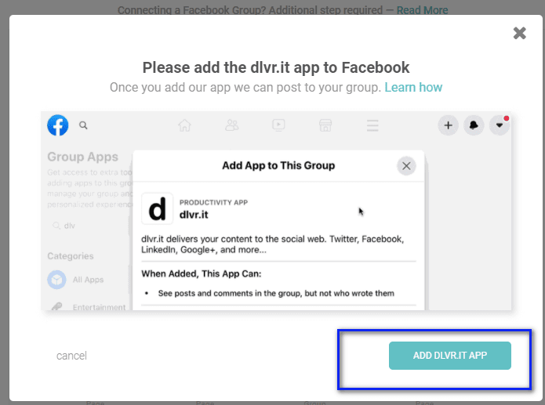Open the Facebook Friends icon
This screenshot has height=405, width=545.
[231, 125]
